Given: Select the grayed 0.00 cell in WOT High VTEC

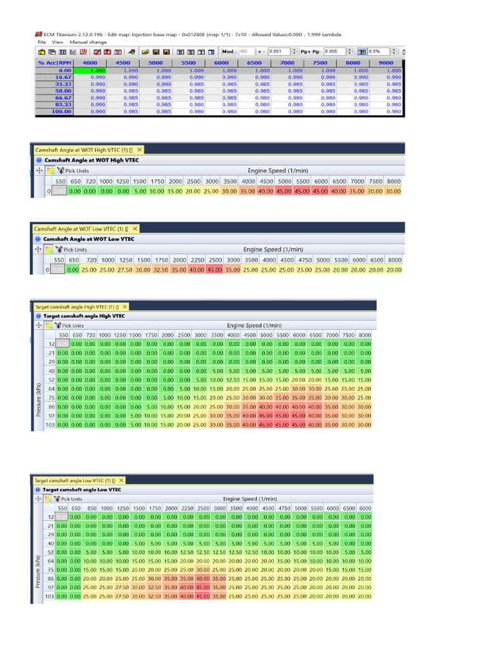Looking at the screenshot, I should coord(59,191).
